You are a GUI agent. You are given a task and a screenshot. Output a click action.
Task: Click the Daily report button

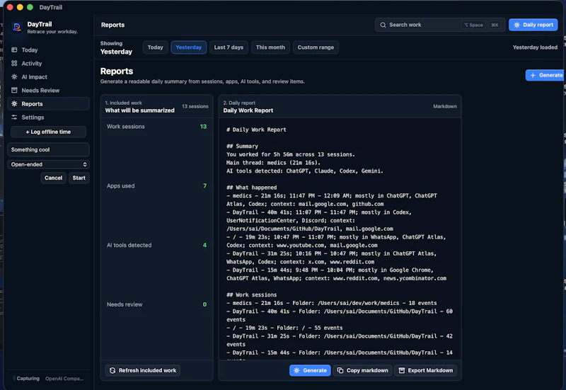tap(533, 25)
